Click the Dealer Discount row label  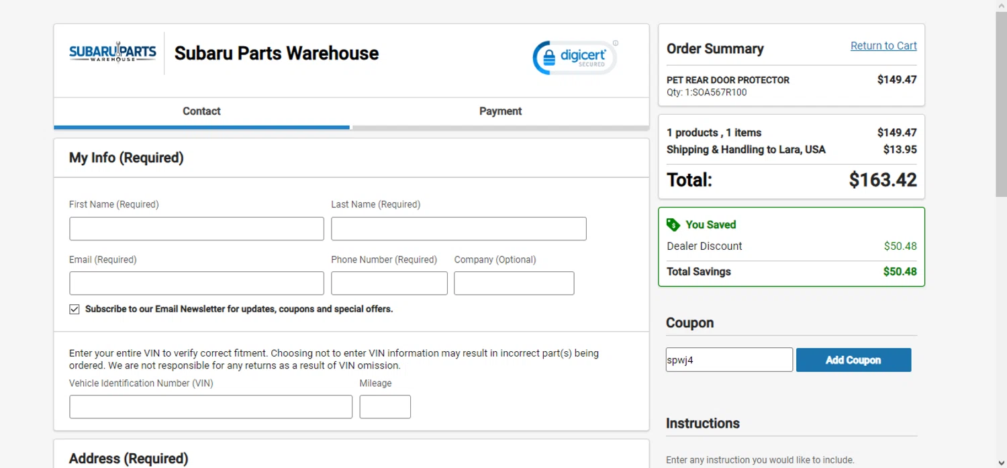pyautogui.click(x=704, y=246)
